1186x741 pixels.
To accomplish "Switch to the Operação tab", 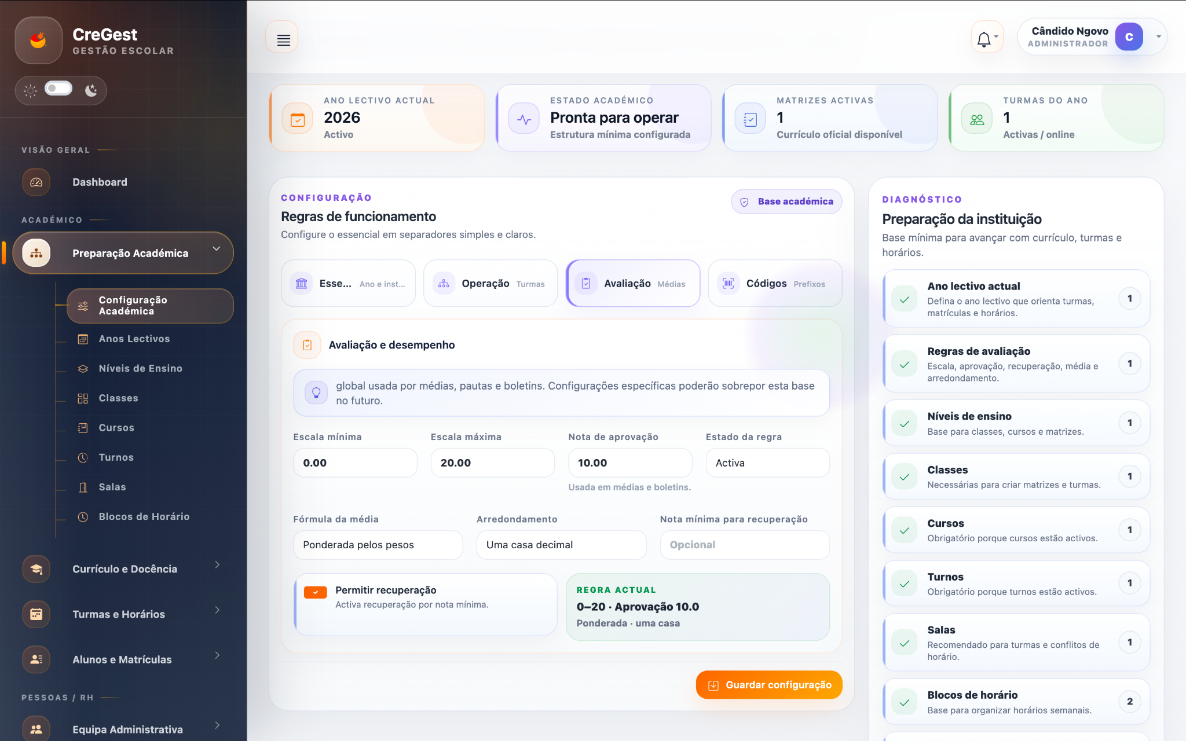I will pyautogui.click(x=490, y=284).
